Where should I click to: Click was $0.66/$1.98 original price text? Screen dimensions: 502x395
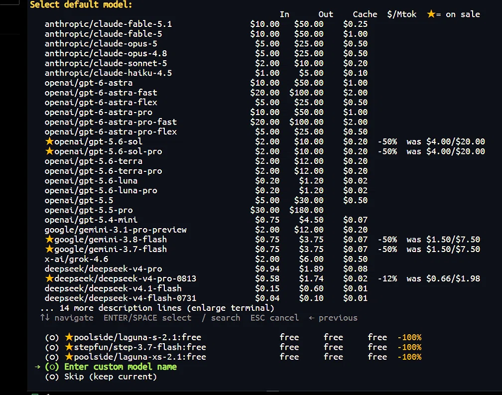tap(443, 278)
